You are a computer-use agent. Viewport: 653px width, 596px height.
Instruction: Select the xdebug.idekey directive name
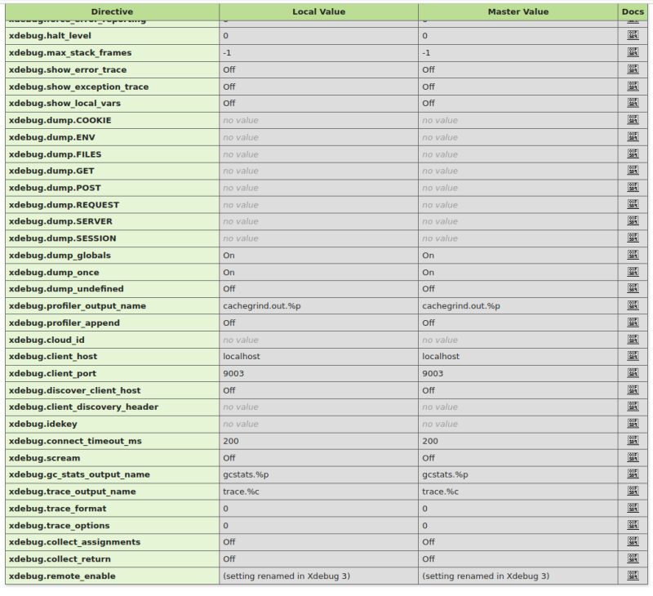coord(43,424)
